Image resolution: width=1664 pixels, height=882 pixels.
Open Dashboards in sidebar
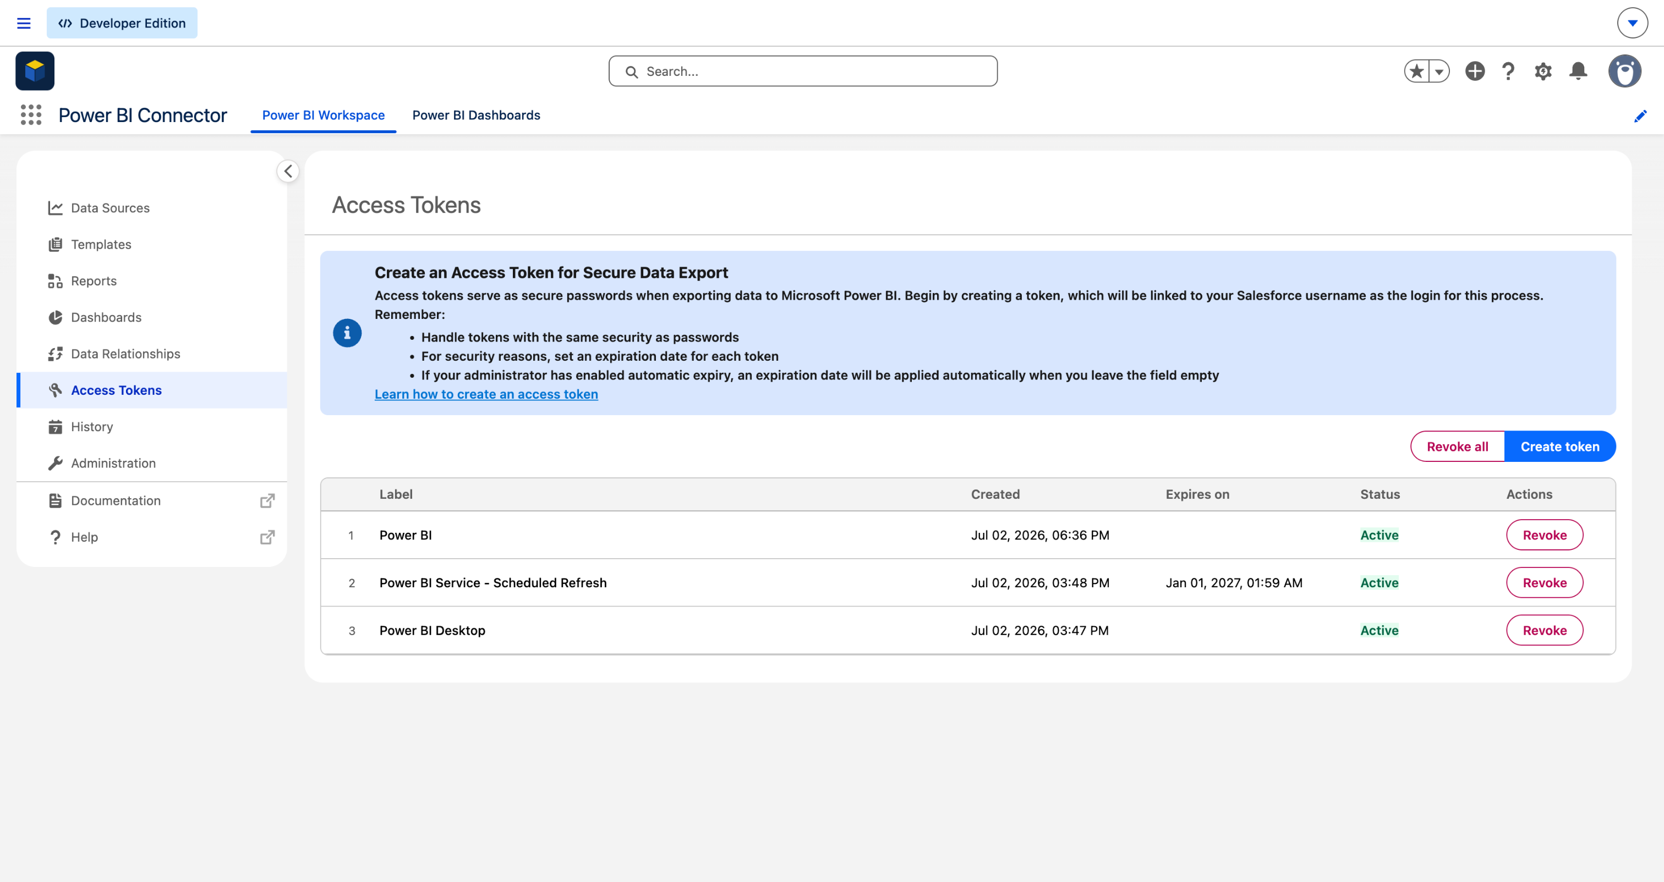pos(152,317)
